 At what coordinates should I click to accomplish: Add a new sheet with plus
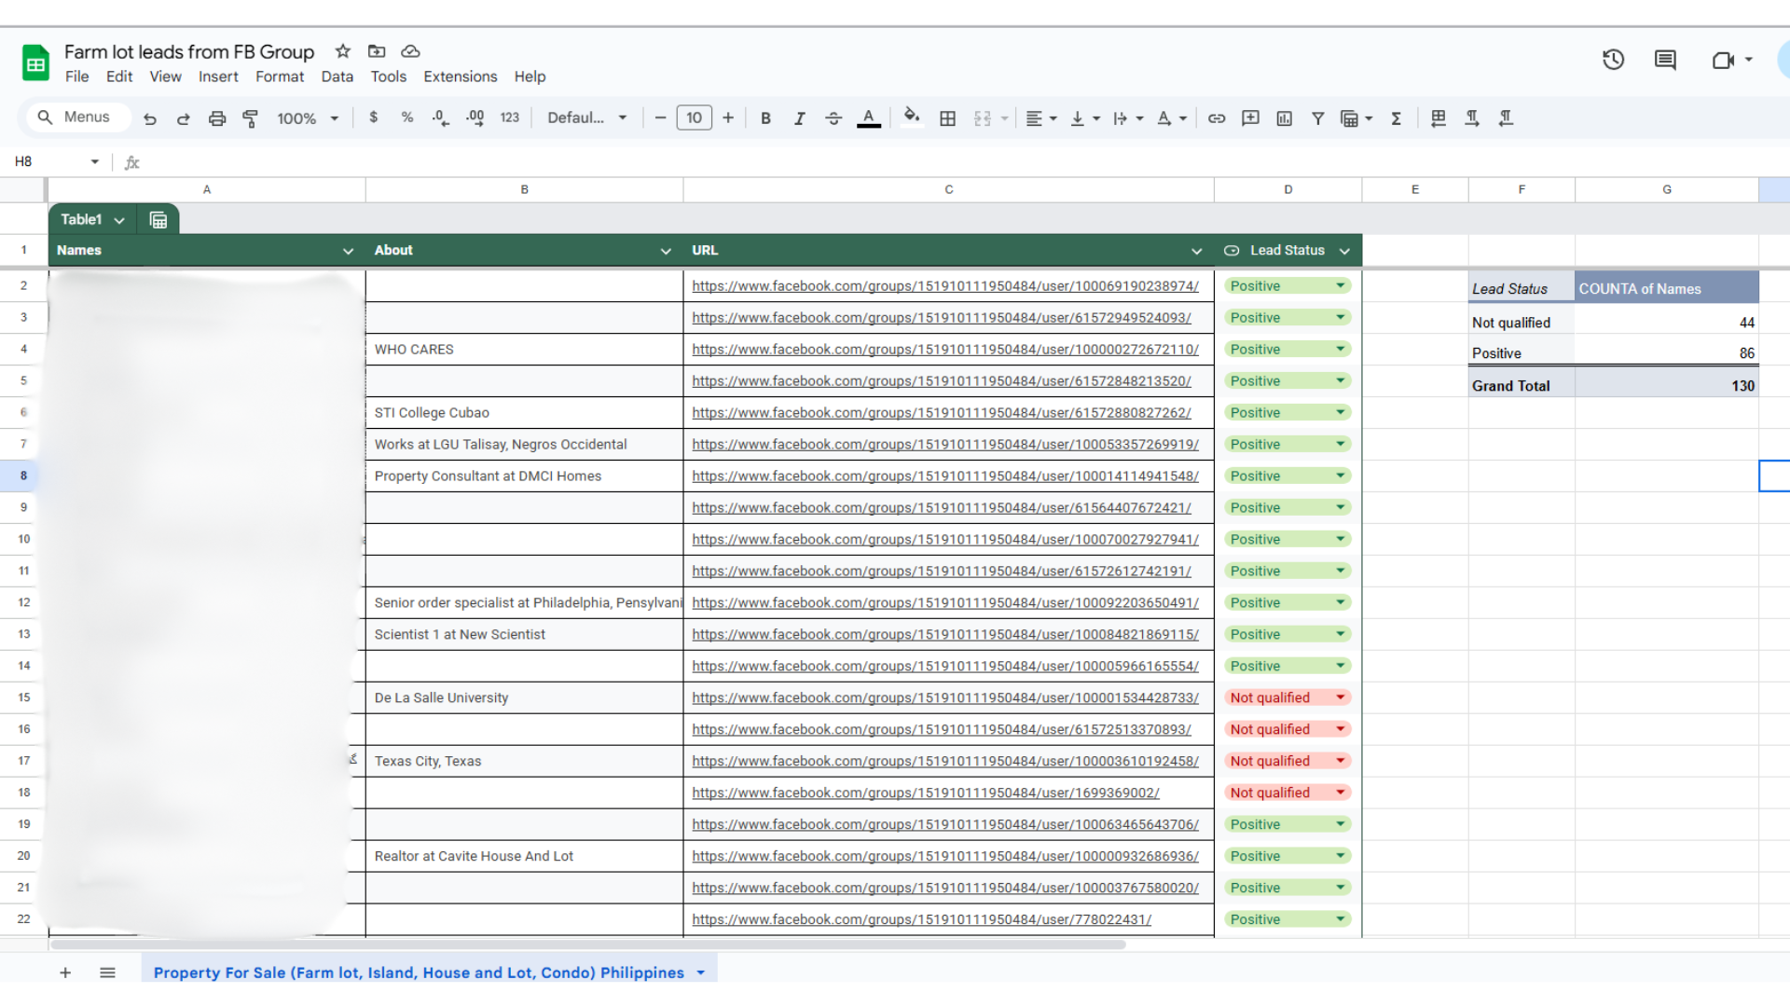tap(65, 973)
